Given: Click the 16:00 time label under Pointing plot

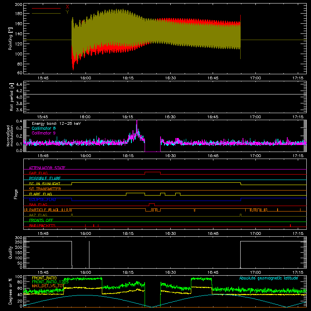Looking at the screenshot, I should coord(86,78).
